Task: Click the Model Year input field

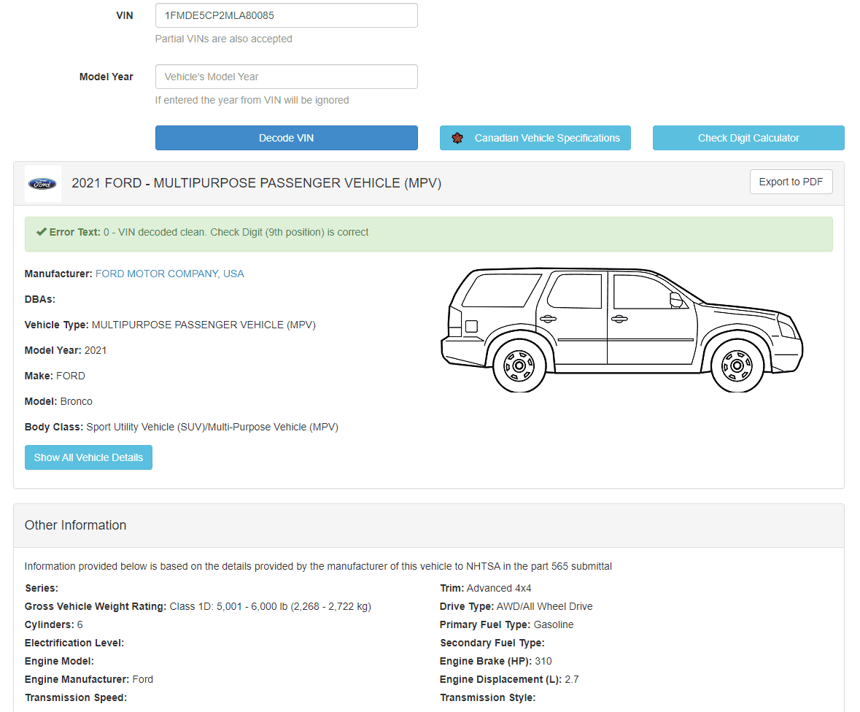Action: click(x=286, y=77)
